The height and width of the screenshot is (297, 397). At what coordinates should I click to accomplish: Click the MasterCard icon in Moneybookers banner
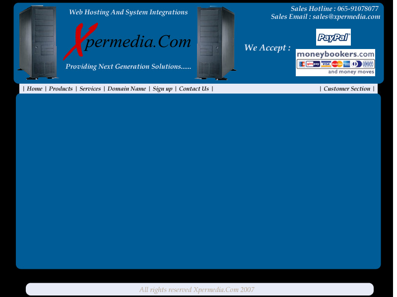click(x=337, y=64)
